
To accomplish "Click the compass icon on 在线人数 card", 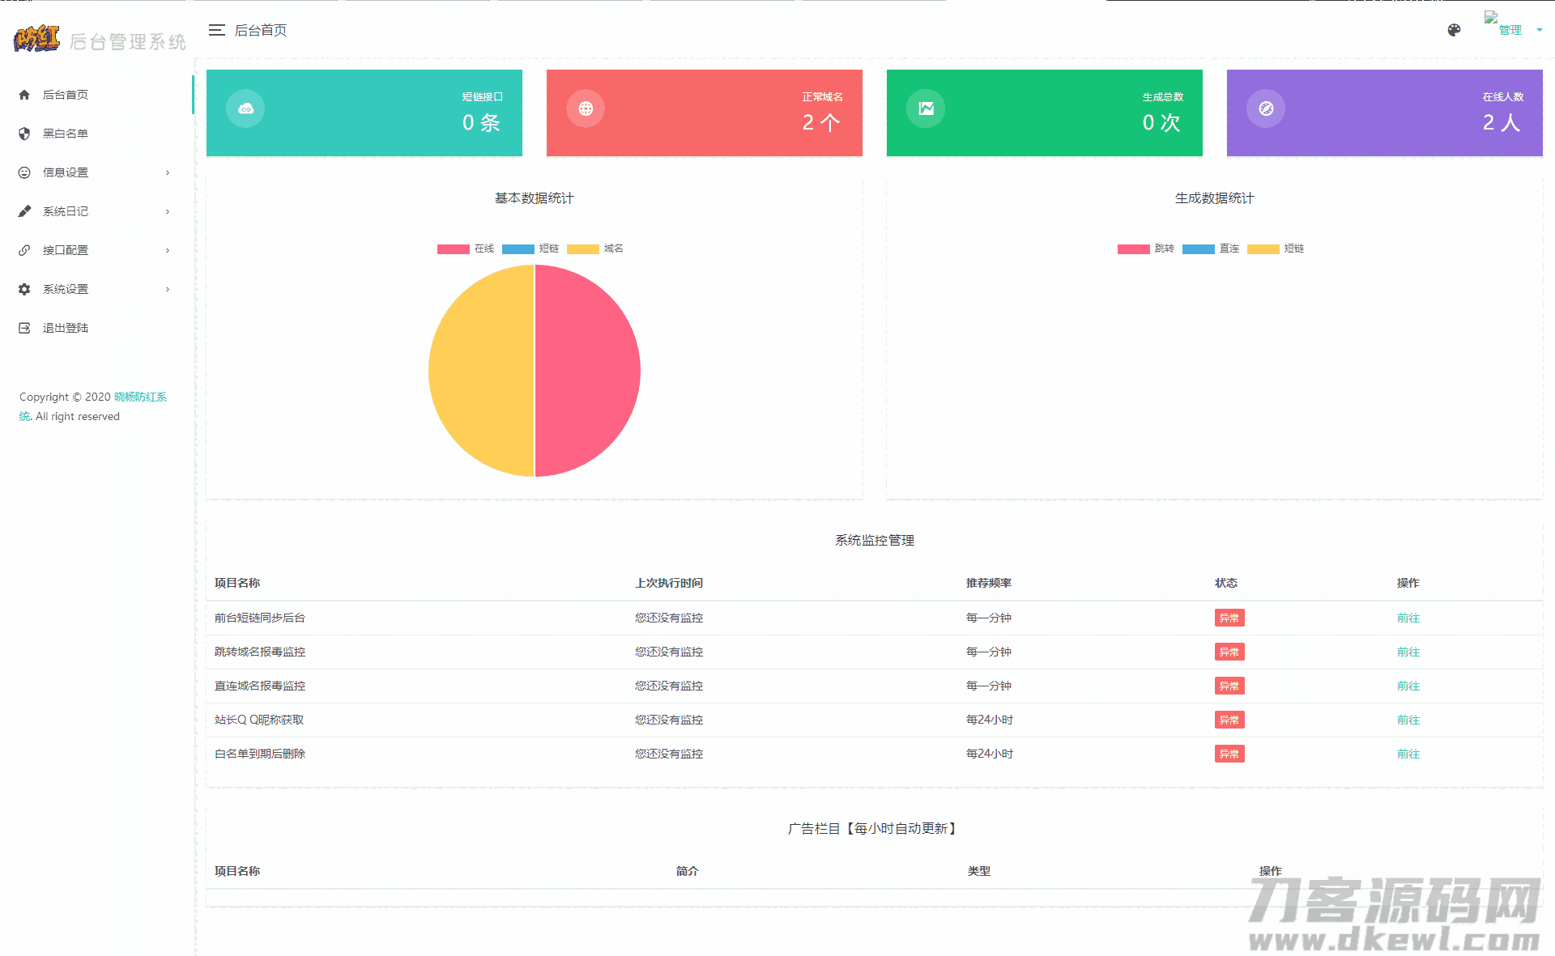I will coord(1266,108).
